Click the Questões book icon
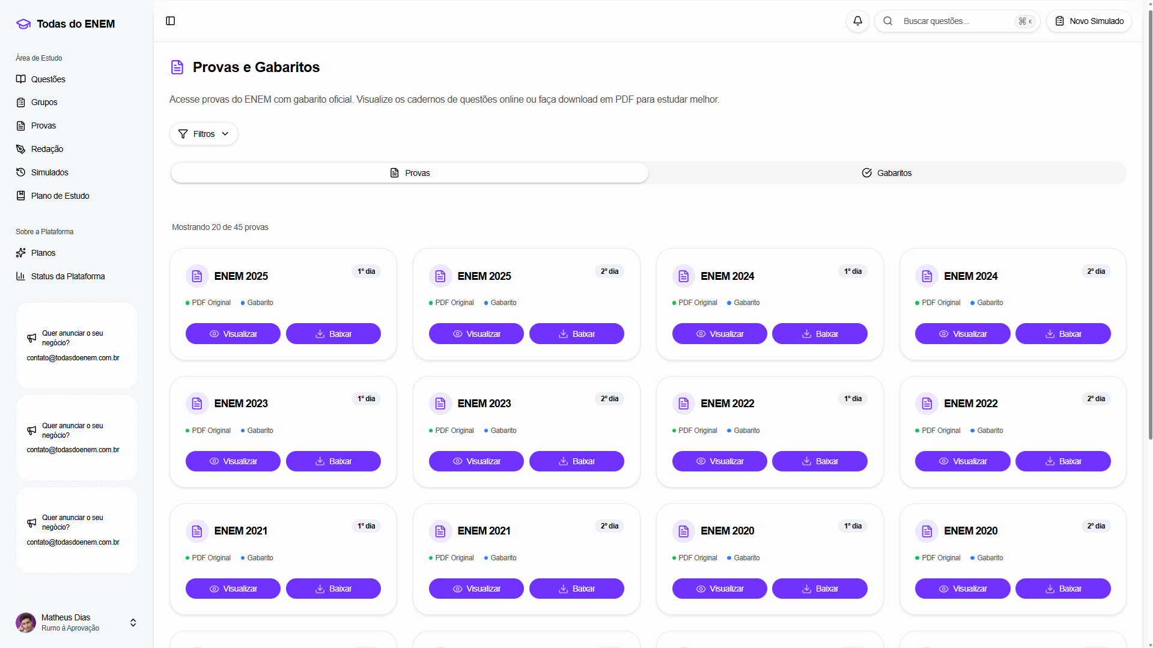Screen dimensions: 1153x648 tap(21, 79)
